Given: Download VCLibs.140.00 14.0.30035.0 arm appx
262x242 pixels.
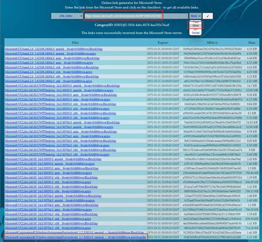Looking at the screenshot, I should pyautogui.click(x=48, y=173).
